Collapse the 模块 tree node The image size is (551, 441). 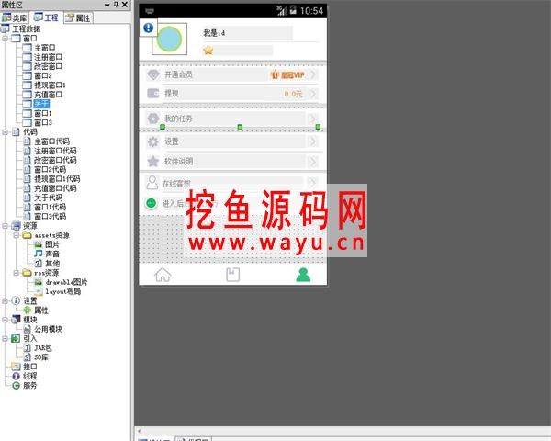5,320
